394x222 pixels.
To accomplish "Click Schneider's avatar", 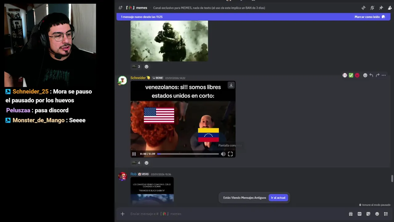I will click(x=123, y=80).
